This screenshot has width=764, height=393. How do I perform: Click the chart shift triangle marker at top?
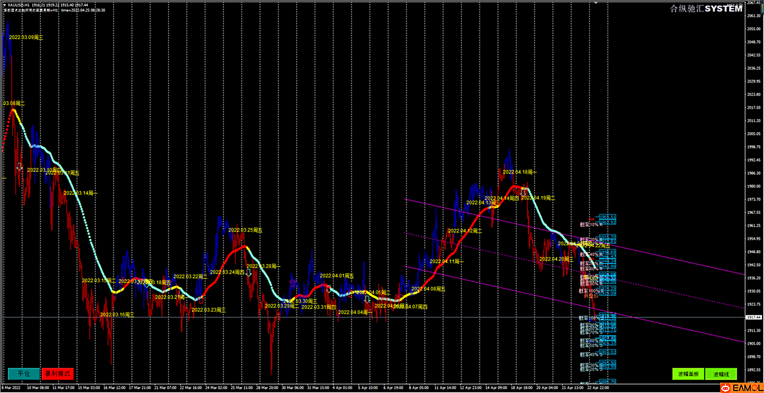click(x=596, y=3)
